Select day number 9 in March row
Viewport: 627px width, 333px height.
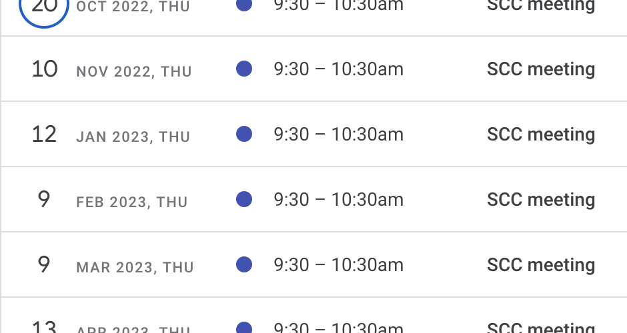point(44,264)
